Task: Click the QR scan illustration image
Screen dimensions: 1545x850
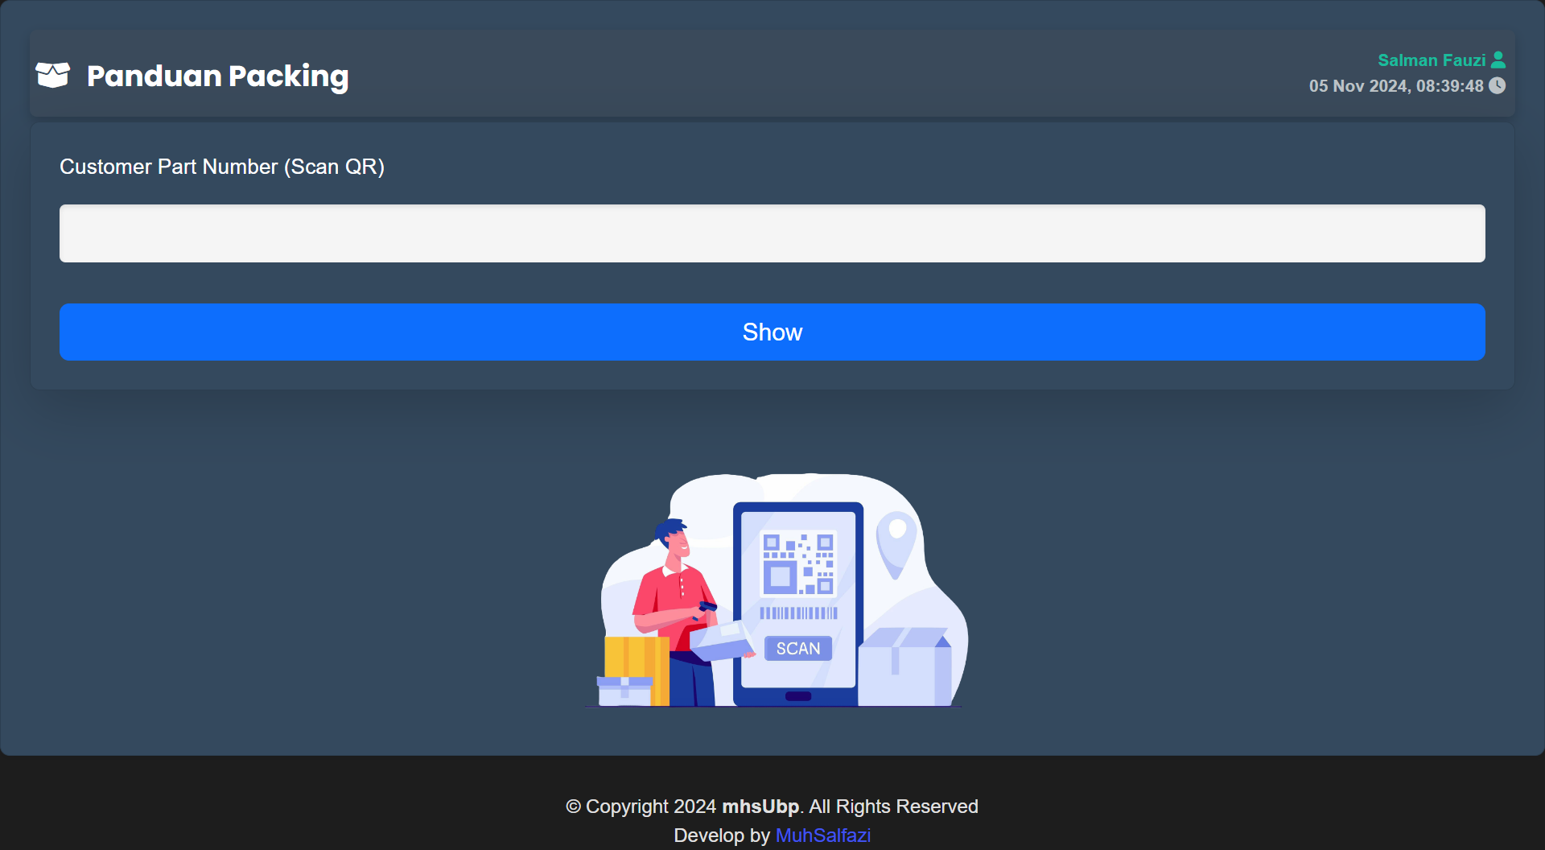Action: (x=776, y=590)
